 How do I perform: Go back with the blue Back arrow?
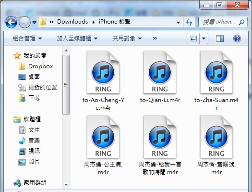click(11, 23)
